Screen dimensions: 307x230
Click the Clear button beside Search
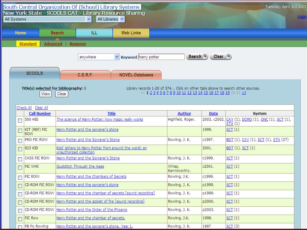tap(221, 57)
